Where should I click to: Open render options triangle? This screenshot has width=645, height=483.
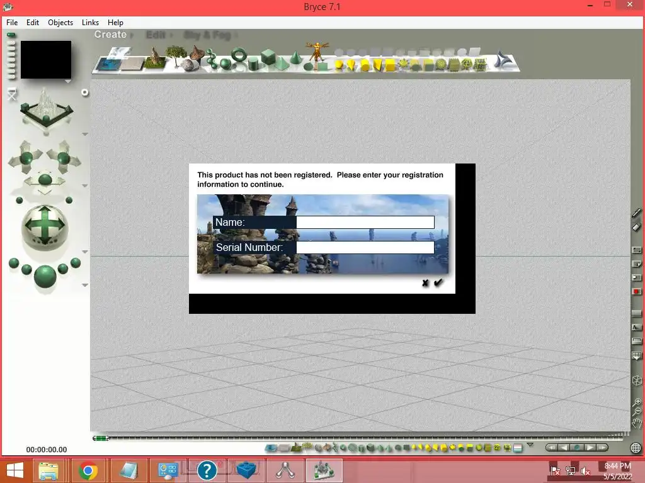[85, 285]
